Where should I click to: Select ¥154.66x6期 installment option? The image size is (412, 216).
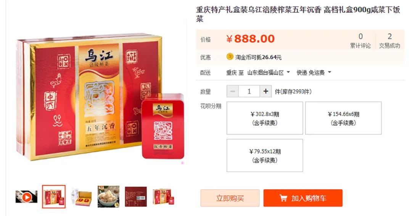(343, 118)
